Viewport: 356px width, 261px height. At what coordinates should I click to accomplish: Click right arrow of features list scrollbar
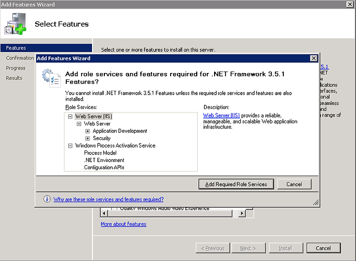click(242, 213)
